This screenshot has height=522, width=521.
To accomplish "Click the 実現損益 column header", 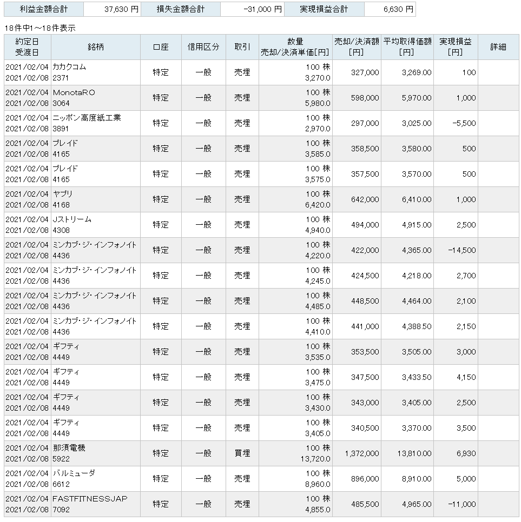I will [x=456, y=47].
